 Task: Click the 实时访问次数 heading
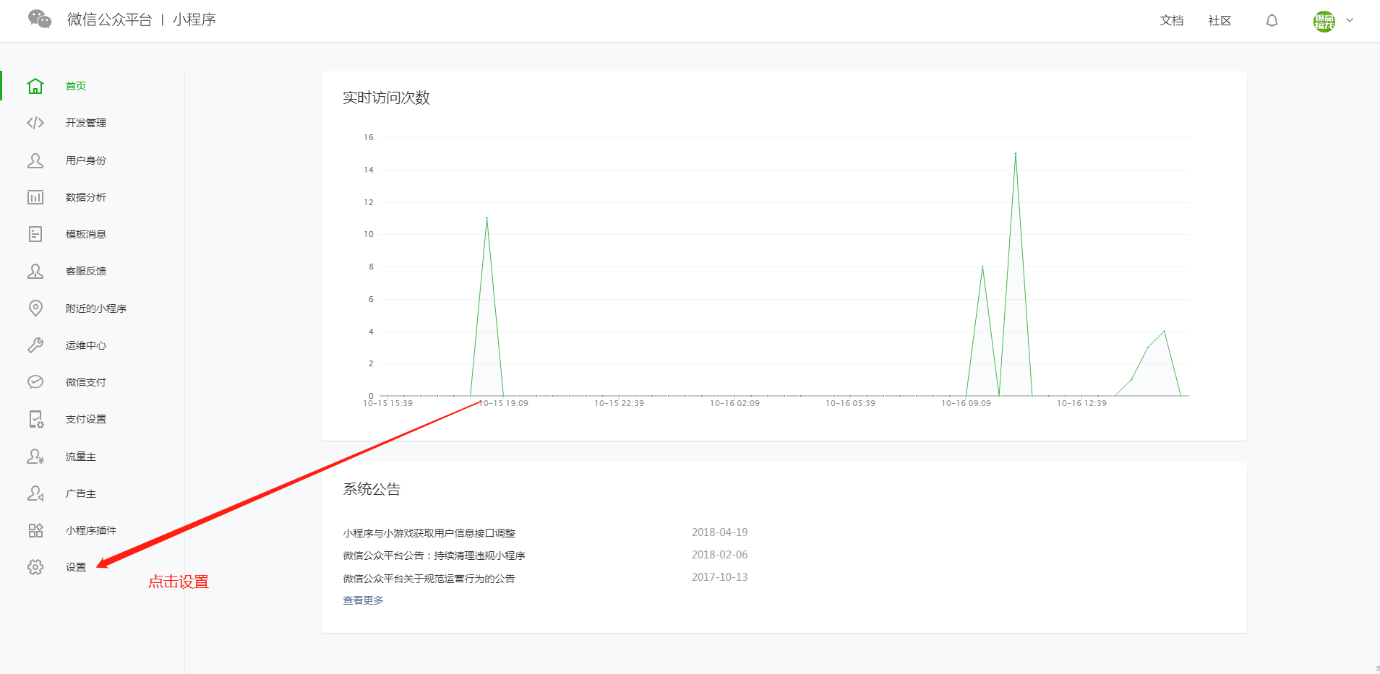click(x=387, y=98)
